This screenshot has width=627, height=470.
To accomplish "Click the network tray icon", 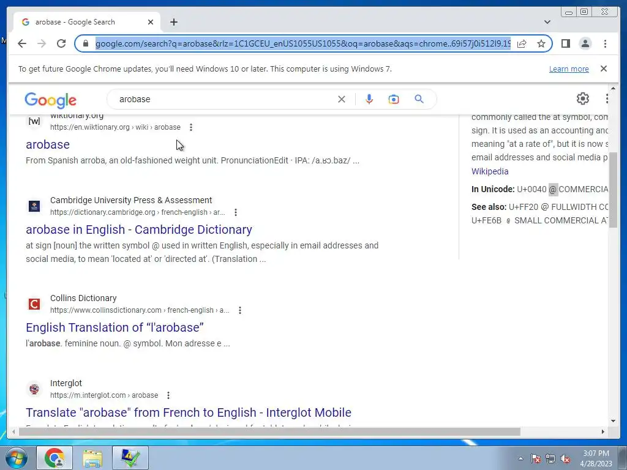I will tap(550, 458).
